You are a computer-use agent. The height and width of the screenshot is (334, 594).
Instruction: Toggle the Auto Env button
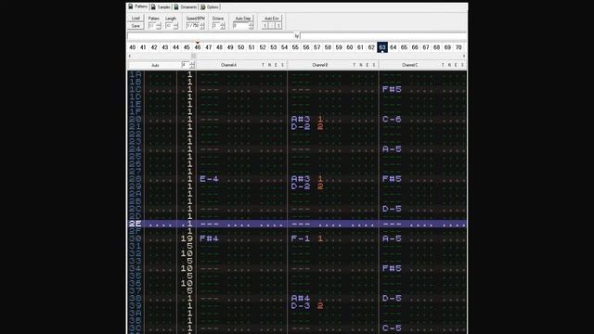271,19
